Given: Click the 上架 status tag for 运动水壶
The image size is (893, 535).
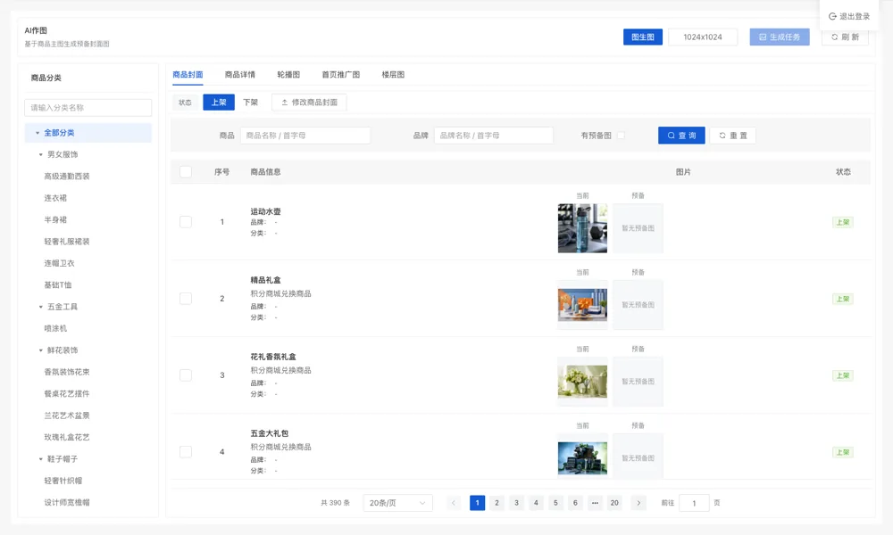Looking at the screenshot, I should coord(842,222).
